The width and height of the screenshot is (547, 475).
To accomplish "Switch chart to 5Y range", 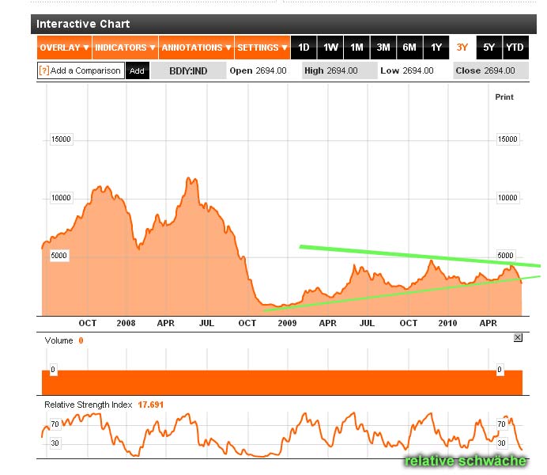I will click(489, 47).
